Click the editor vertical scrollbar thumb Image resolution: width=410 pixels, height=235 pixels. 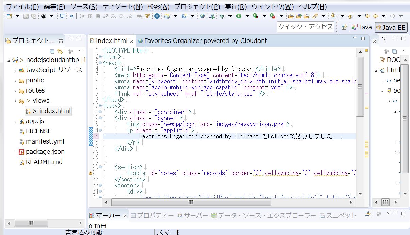360,87
